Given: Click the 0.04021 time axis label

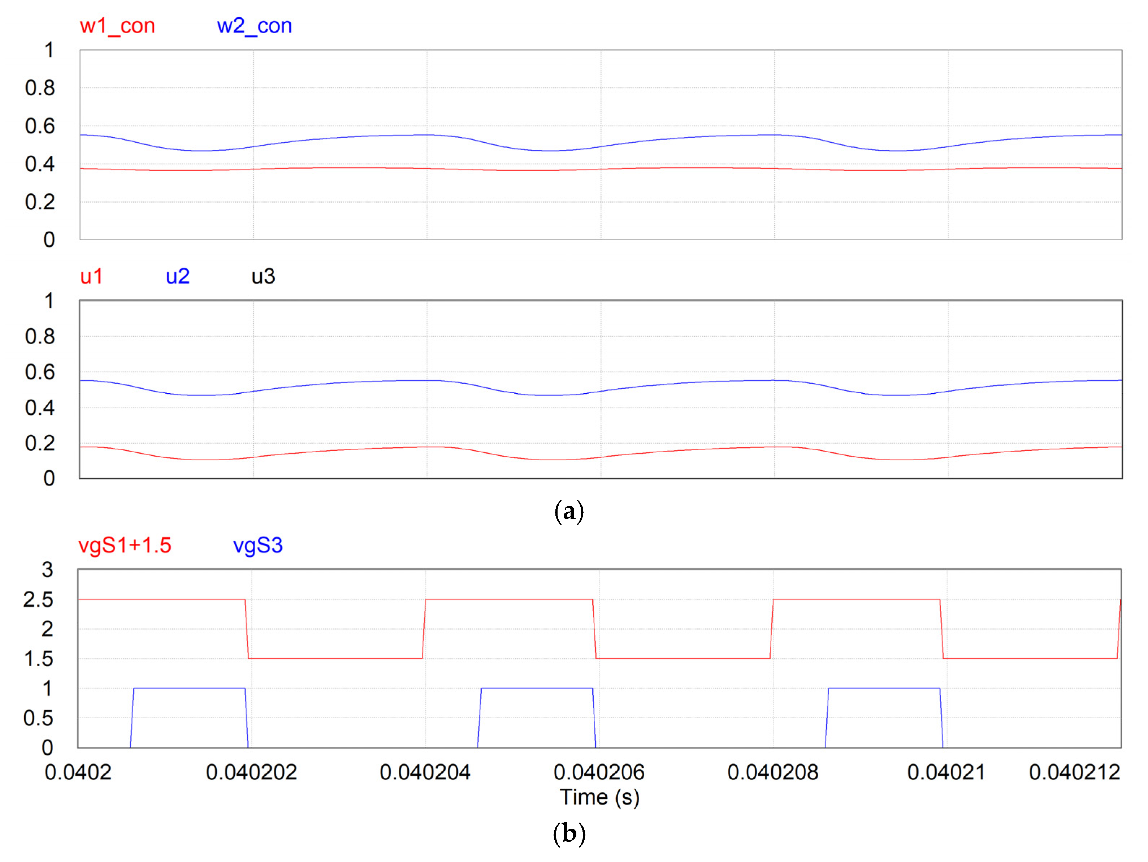Looking at the screenshot, I should [946, 773].
